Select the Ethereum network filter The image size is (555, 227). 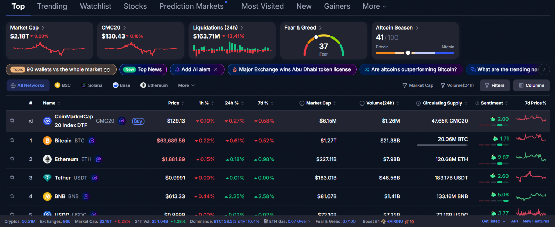pyautogui.click(x=154, y=85)
